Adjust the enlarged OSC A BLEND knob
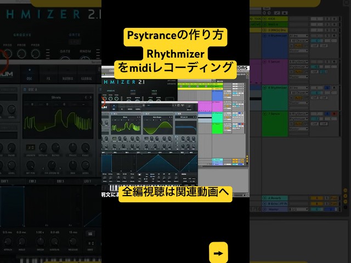 coord(55,147)
